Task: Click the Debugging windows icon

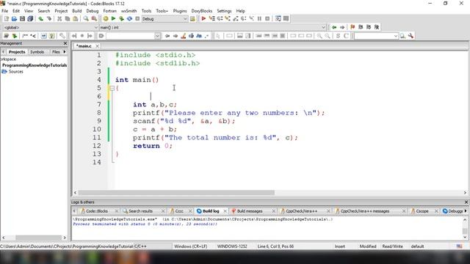Action: (x=278, y=19)
